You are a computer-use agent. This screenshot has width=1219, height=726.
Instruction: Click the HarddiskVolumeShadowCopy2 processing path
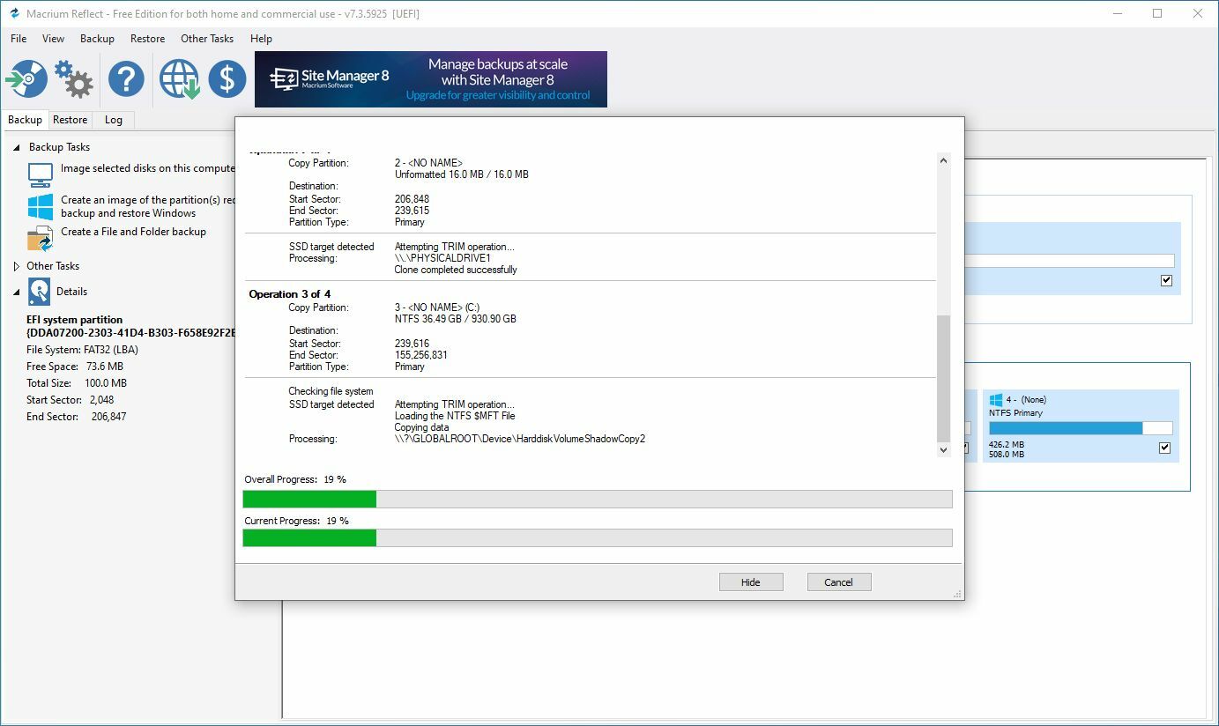520,439
